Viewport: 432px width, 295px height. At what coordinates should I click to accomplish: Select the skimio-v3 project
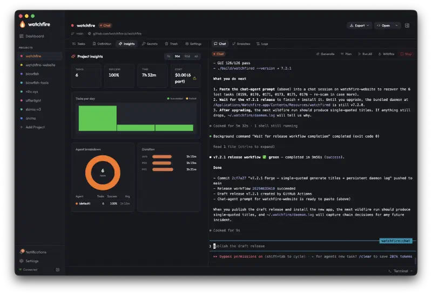[x=40, y=109]
